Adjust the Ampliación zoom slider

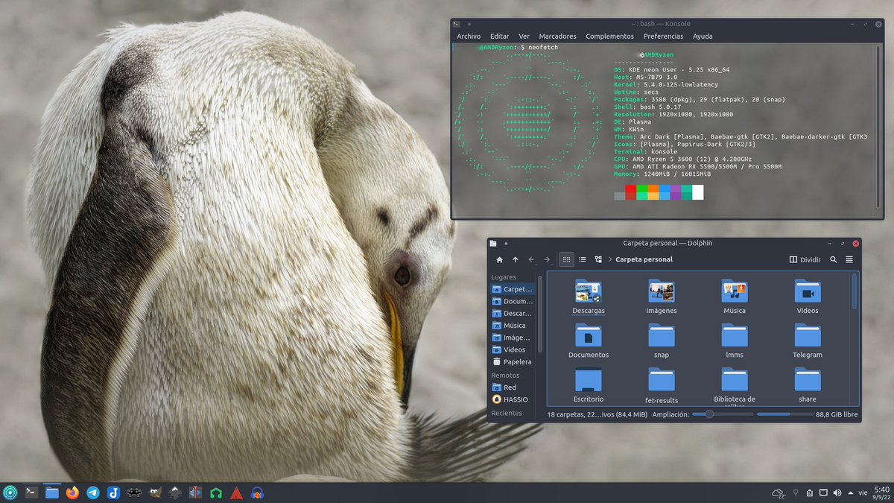point(722,414)
